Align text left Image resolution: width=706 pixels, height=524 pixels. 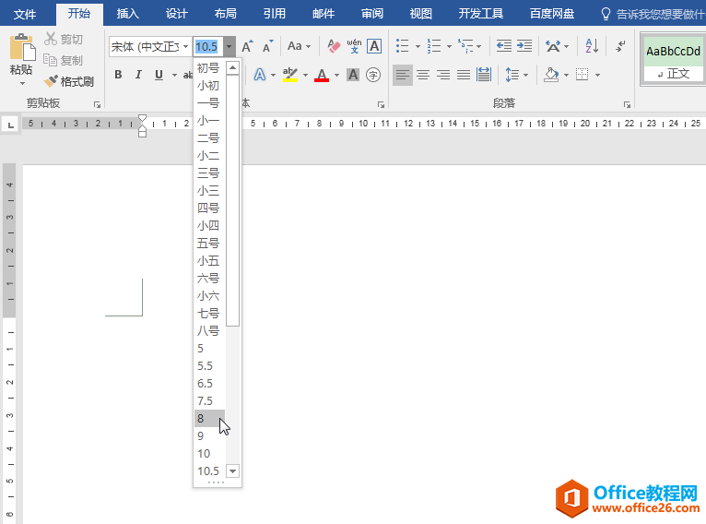(x=403, y=75)
